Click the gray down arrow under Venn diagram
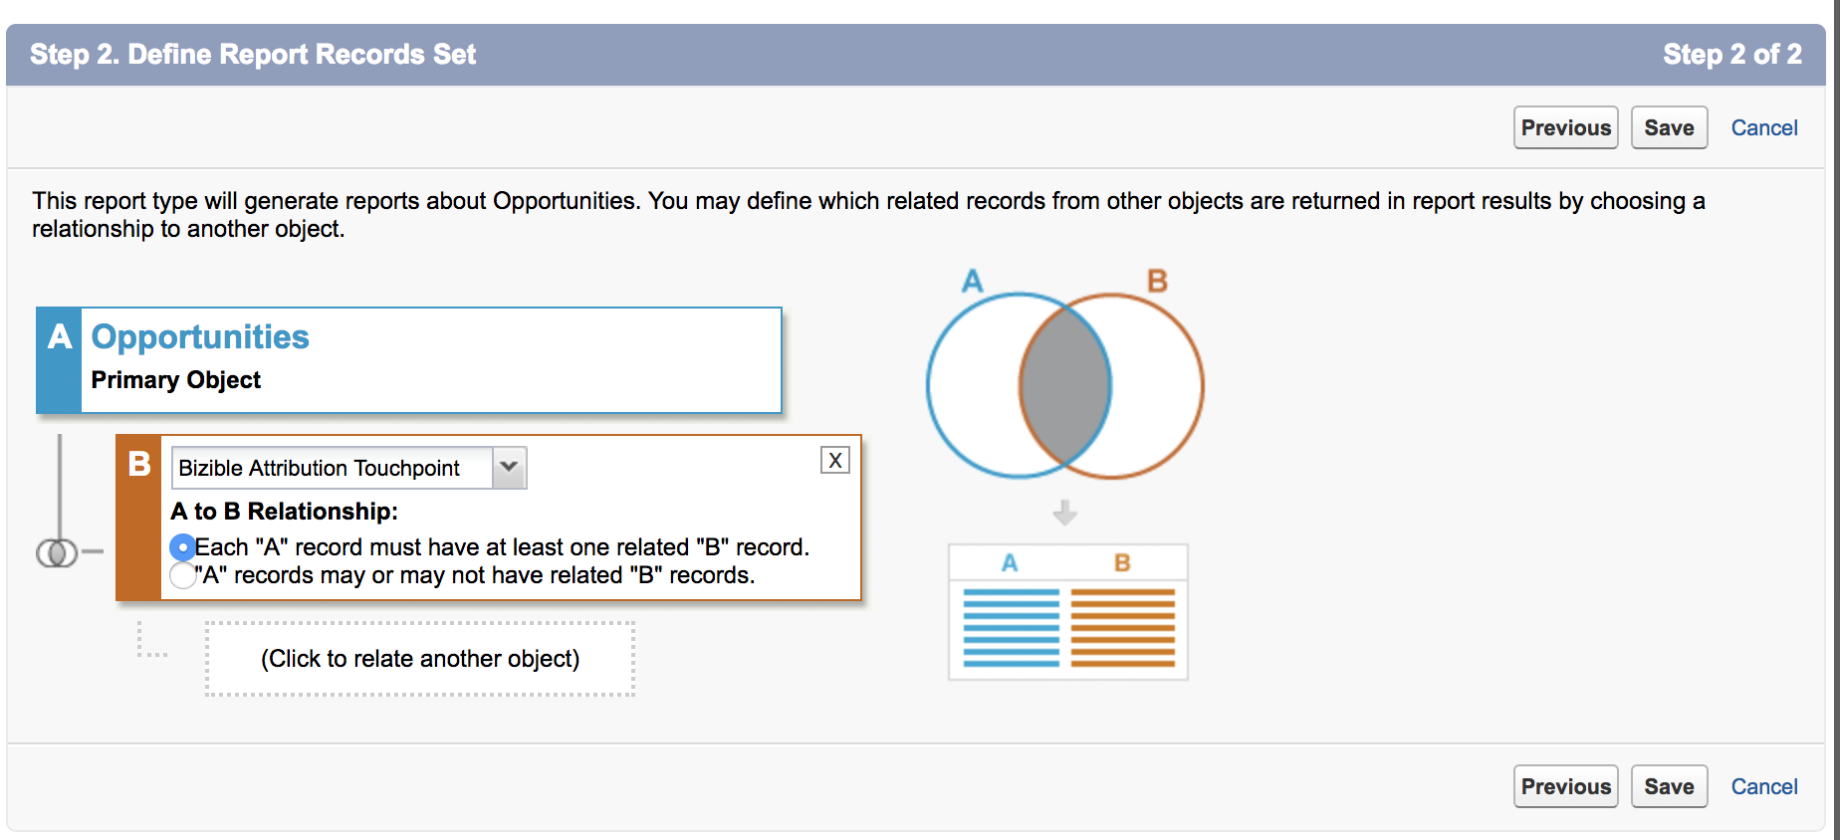 click(1065, 513)
